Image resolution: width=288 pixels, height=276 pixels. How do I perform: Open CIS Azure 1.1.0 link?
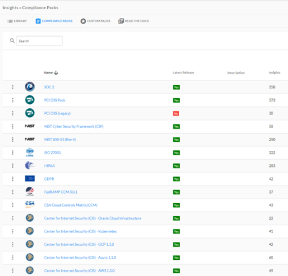(x=80, y=257)
